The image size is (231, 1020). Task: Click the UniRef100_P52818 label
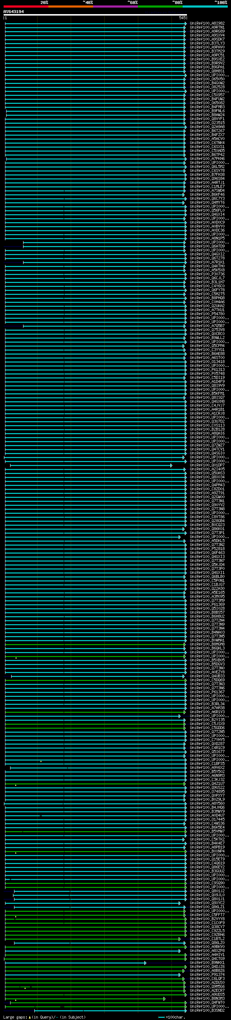(x=207, y=549)
